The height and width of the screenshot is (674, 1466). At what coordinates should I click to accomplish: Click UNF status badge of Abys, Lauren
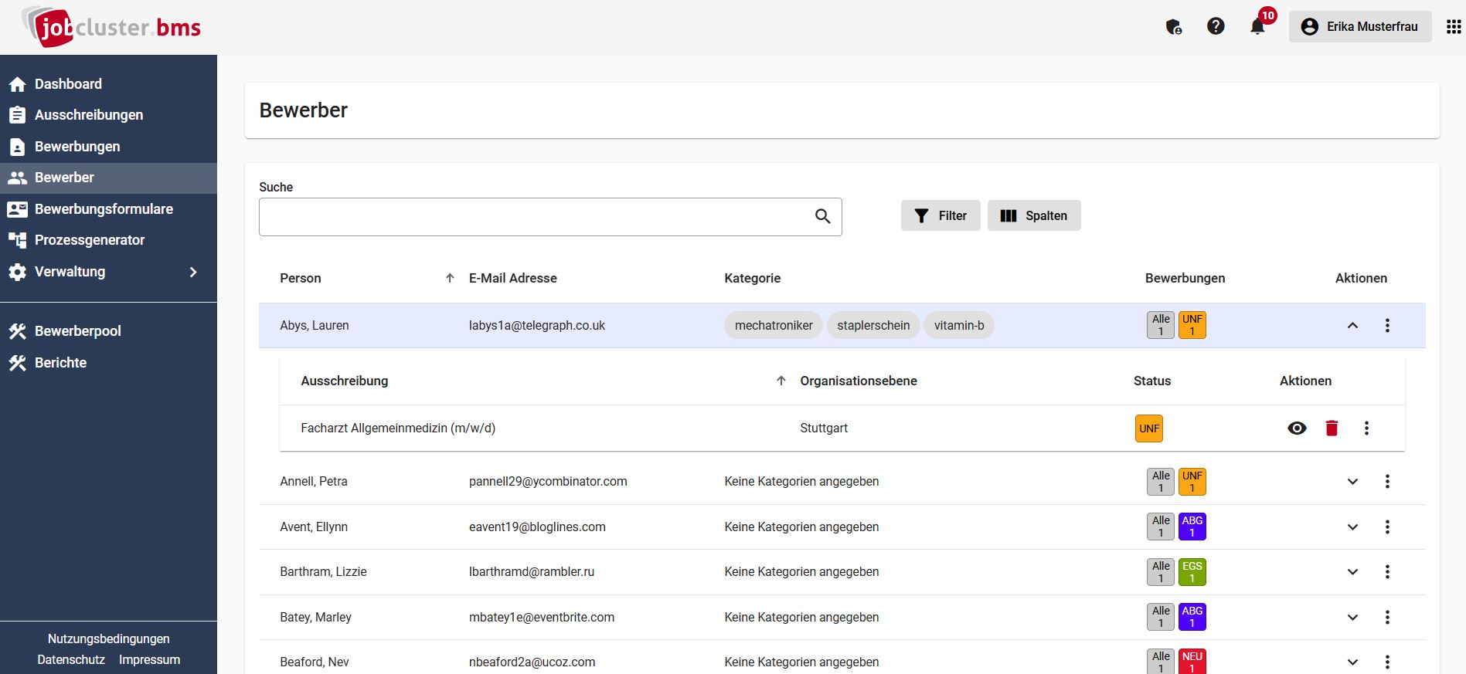[1192, 325]
